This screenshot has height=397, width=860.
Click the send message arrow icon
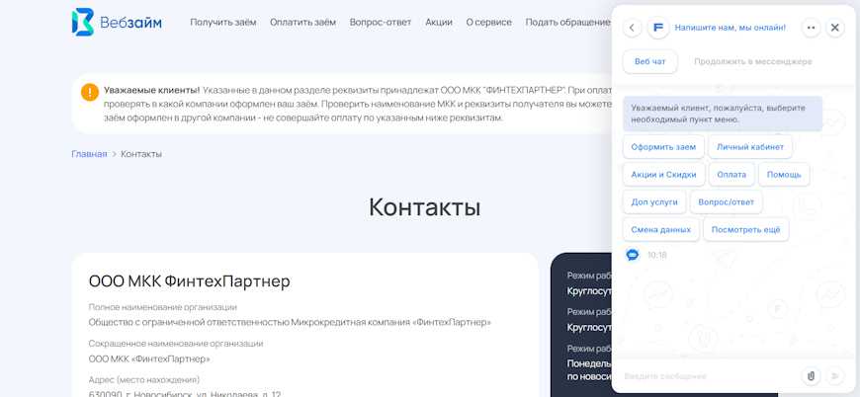(834, 375)
